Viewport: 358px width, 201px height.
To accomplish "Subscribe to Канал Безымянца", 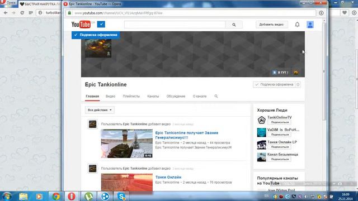I will [280, 159].
